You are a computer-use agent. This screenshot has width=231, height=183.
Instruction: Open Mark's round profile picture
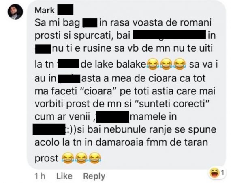15,12
